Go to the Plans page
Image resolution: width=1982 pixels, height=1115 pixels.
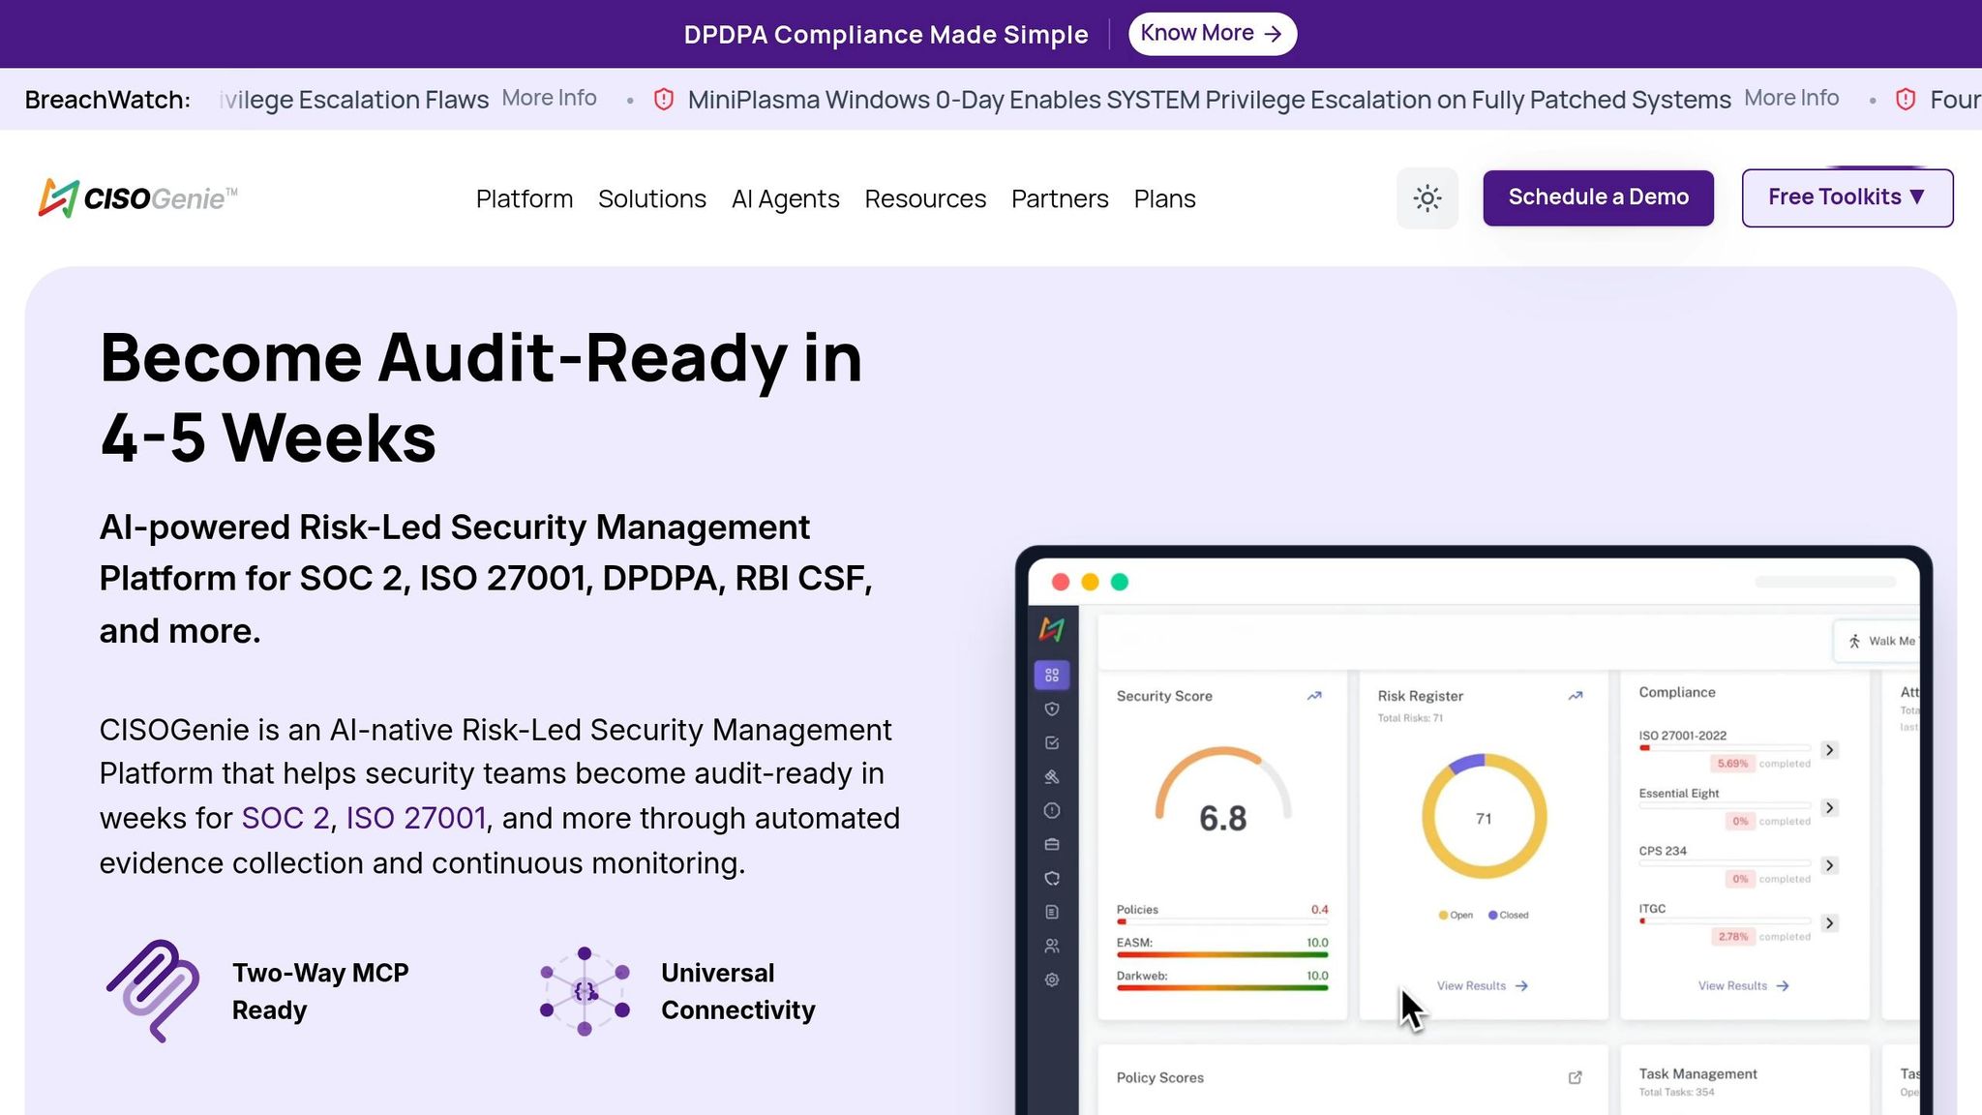click(1165, 199)
